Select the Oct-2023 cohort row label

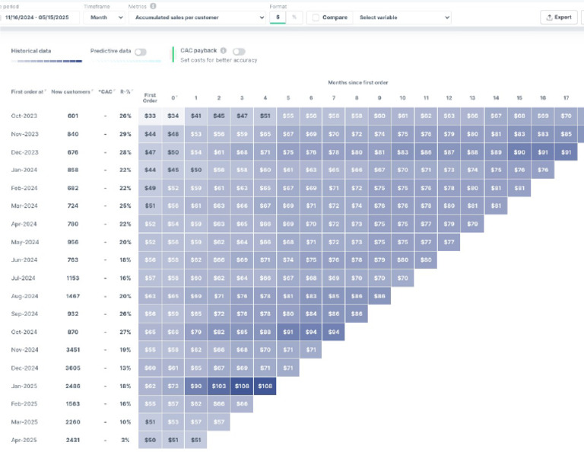click(24, 116)
